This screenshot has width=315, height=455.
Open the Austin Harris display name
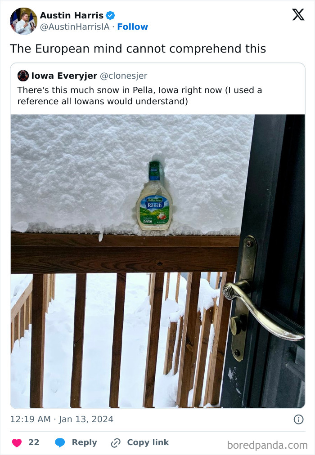tap(72, 15)
